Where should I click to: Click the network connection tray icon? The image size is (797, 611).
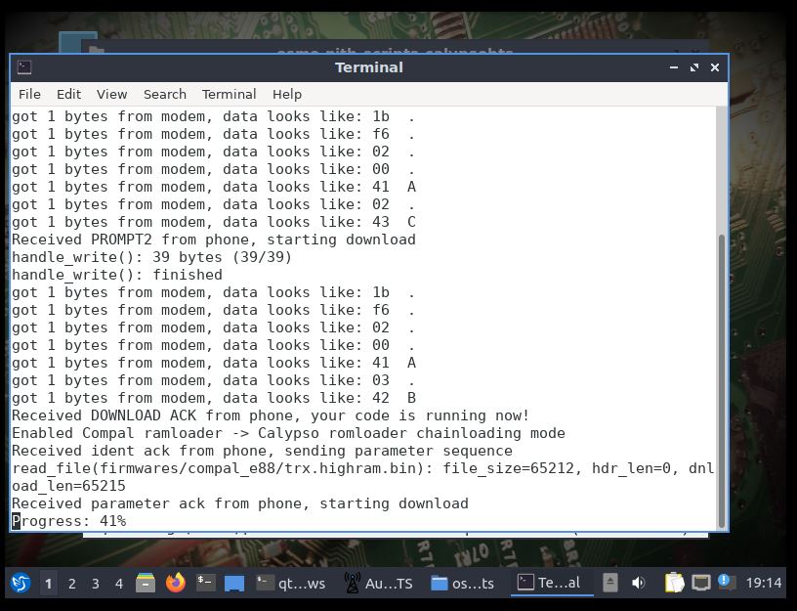[701, 583]
